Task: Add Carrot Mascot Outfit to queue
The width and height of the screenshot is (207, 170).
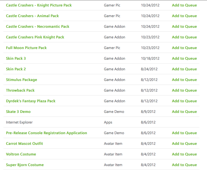Action: tap(184, 144)
